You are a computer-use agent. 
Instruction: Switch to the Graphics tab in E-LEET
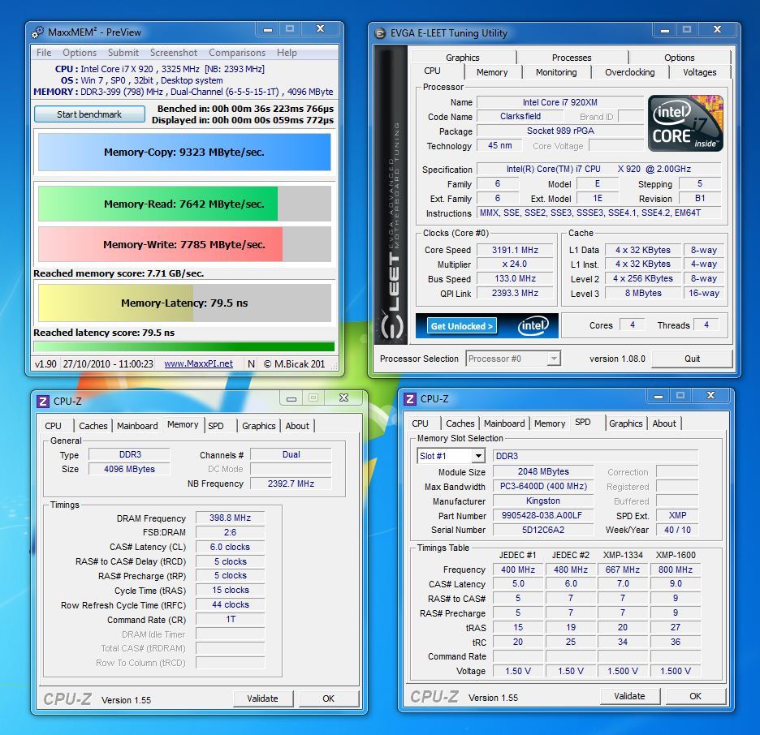point(462,58)
